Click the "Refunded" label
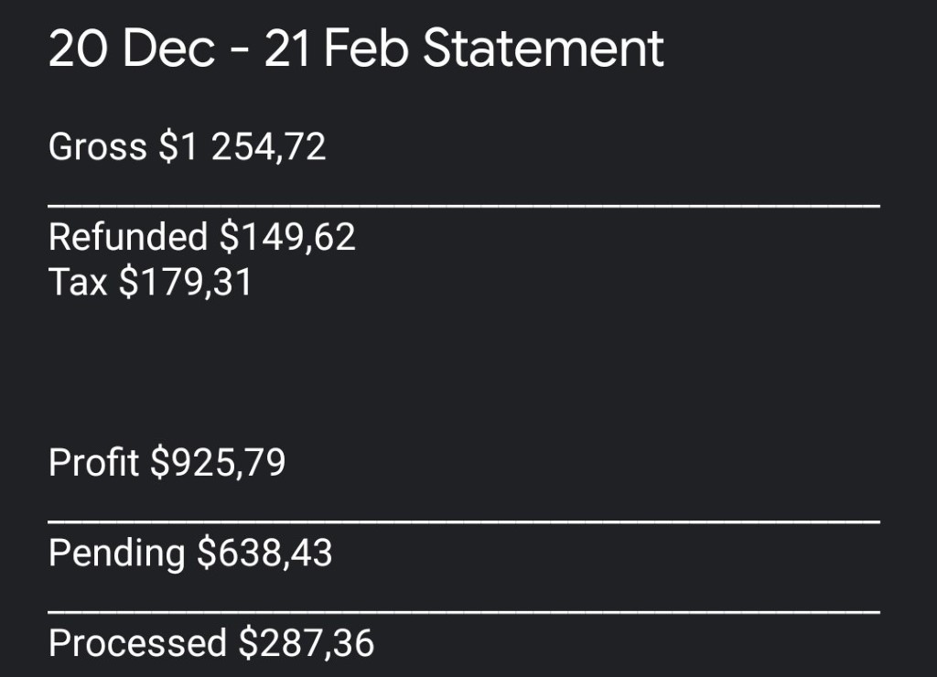The image size is (937, 677). pyautogui.click(x=127, y=237)
